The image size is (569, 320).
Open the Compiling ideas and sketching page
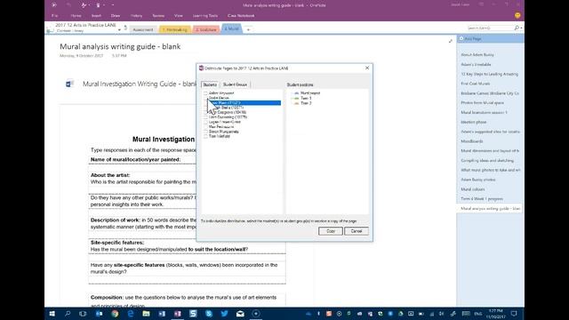pyautogui.click(x=487, y=161)
